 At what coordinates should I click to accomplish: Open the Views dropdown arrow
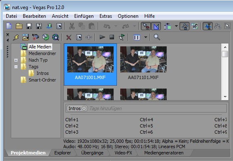click(x=146, y=37)
